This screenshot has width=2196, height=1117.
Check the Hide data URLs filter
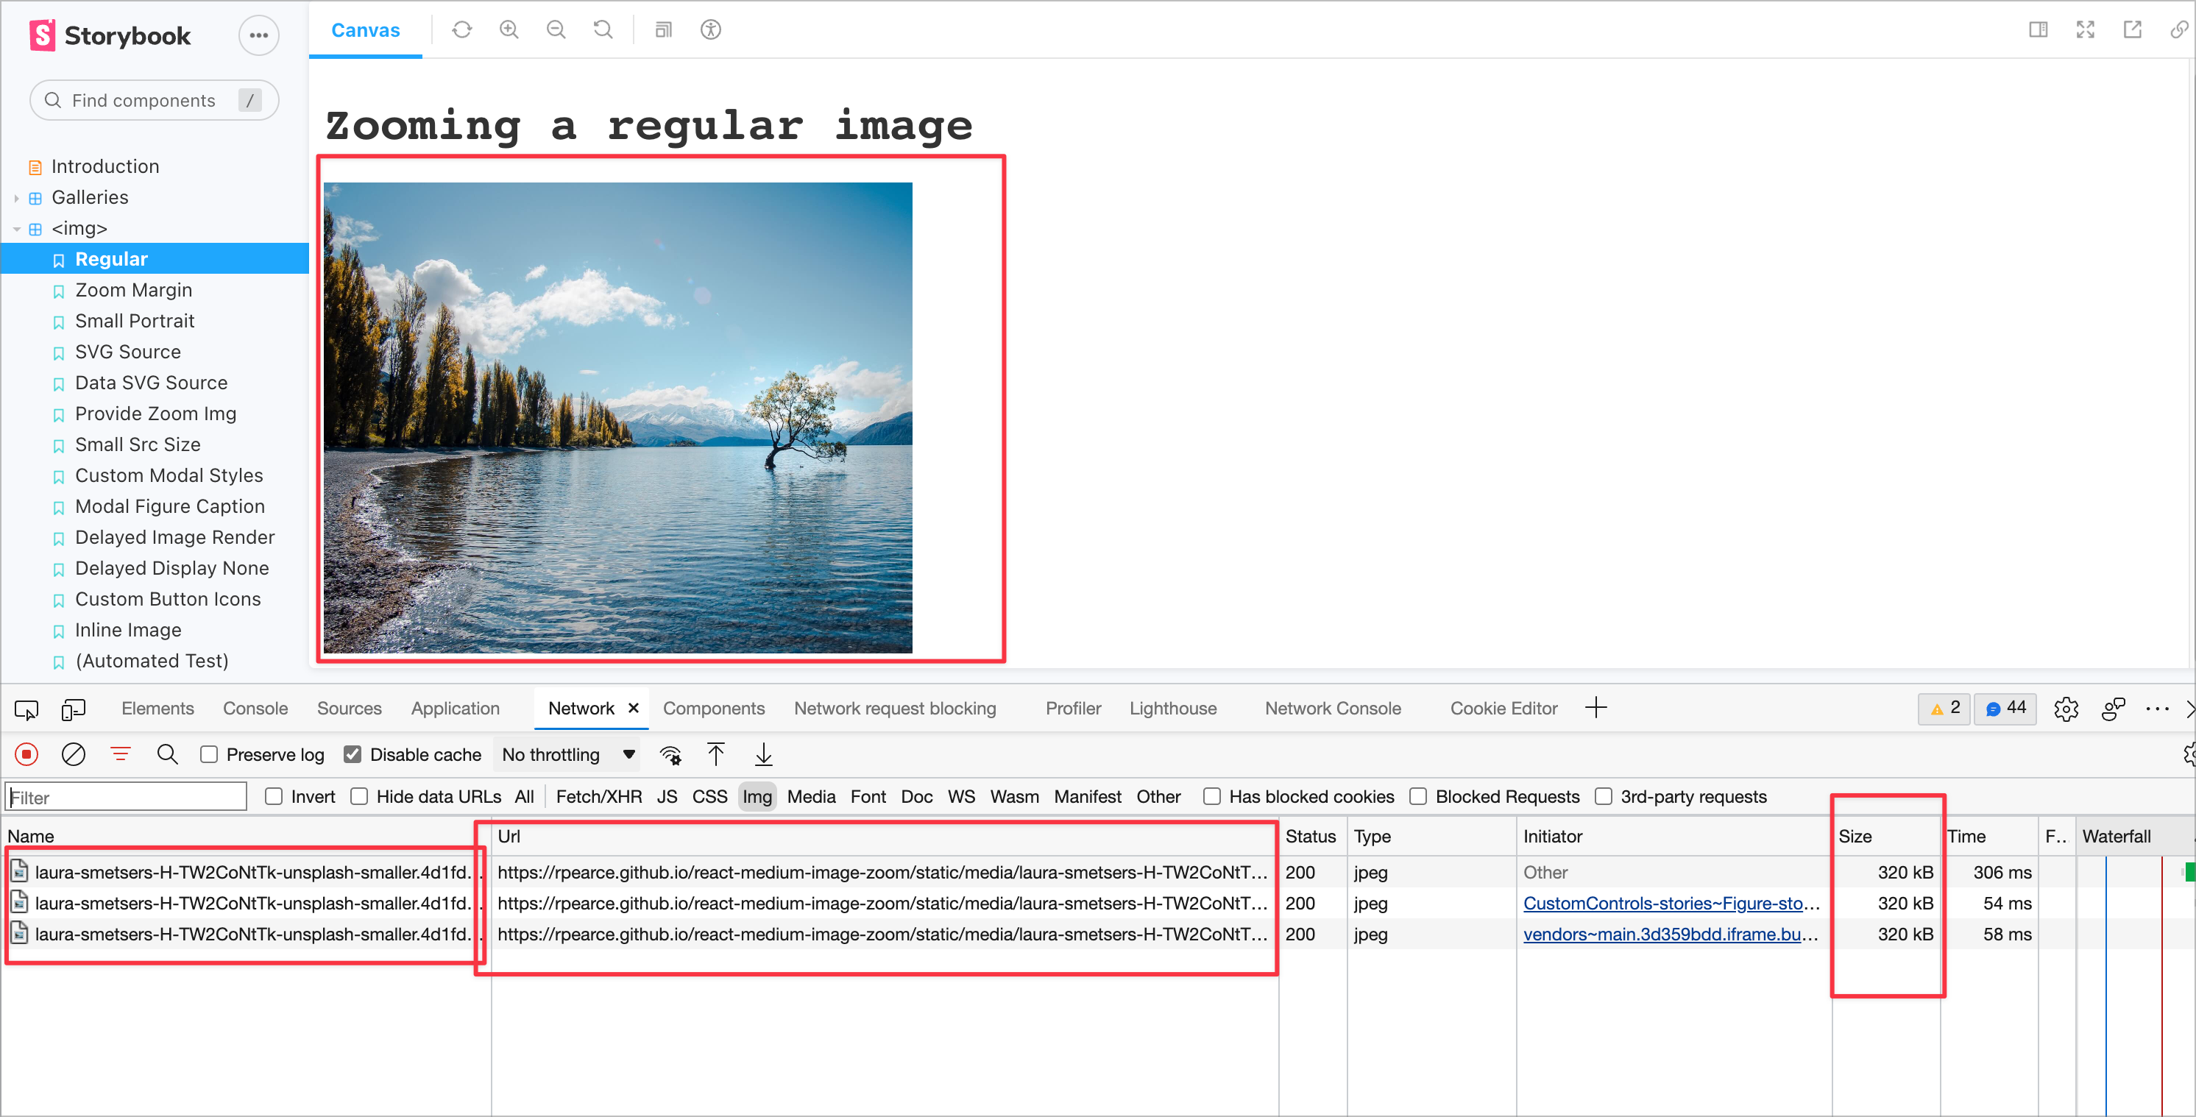point(359,795)
